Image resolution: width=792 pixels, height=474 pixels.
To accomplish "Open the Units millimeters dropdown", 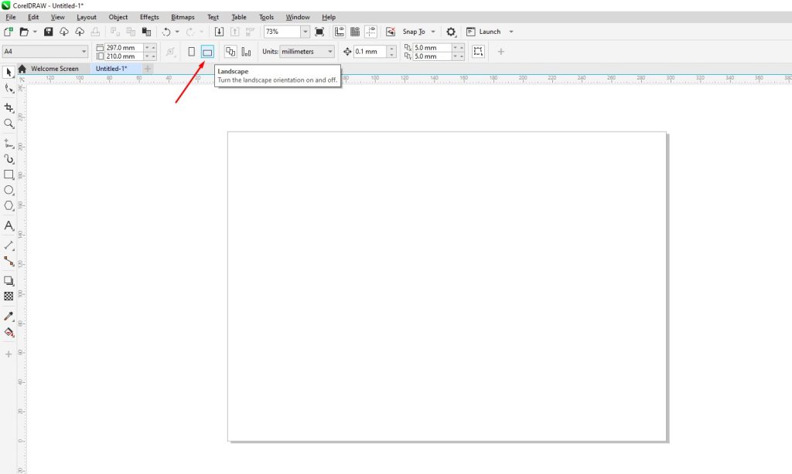I will 330,52.
